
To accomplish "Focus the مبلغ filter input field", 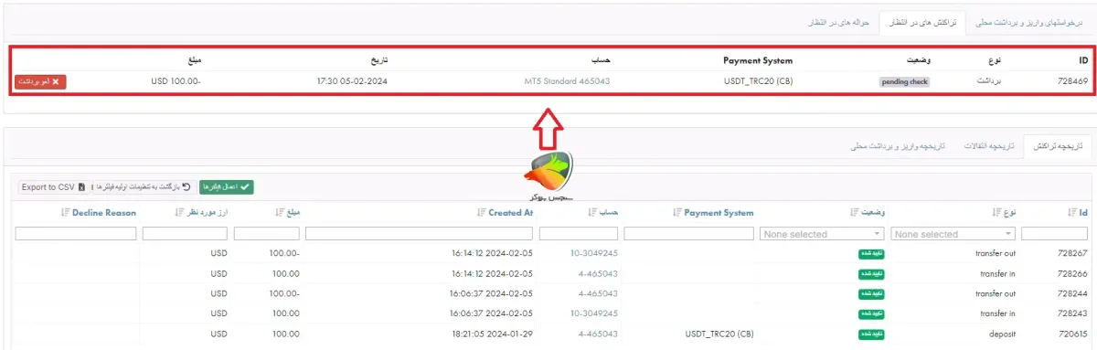I will (267, 234).
